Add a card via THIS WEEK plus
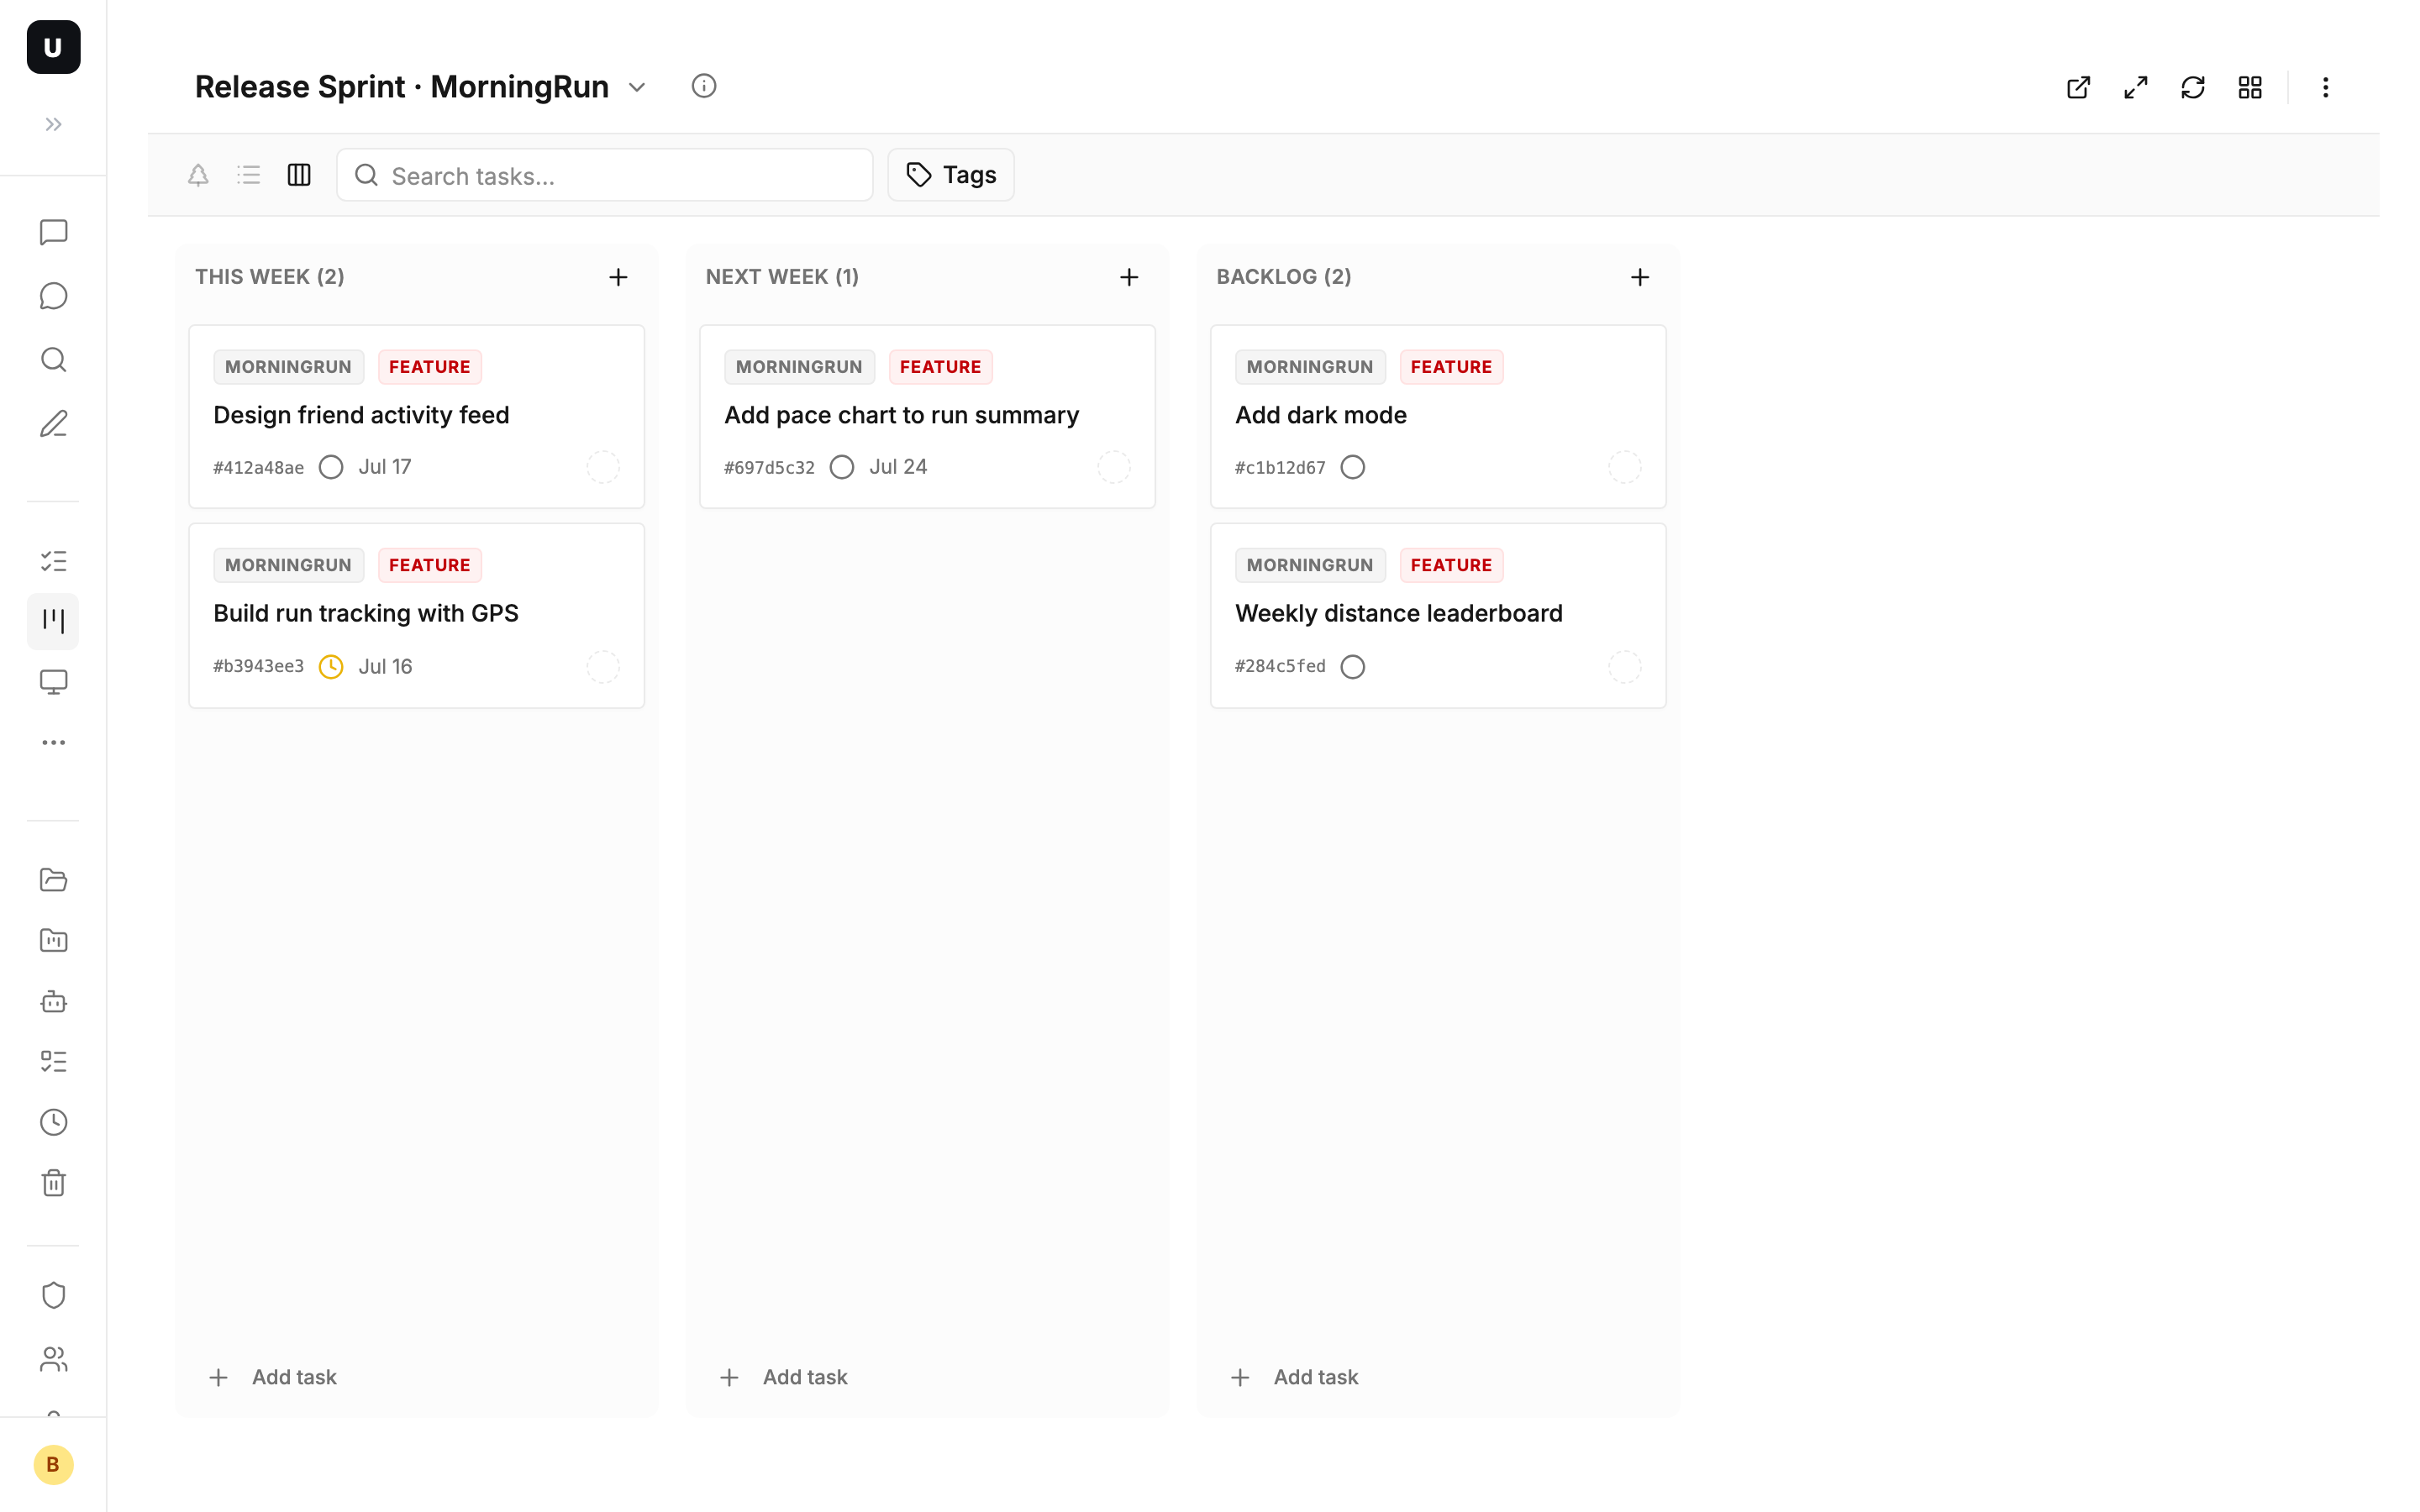Viewport: 2420px width, 1512px height. pyautogui.click(x=618, y=277)
